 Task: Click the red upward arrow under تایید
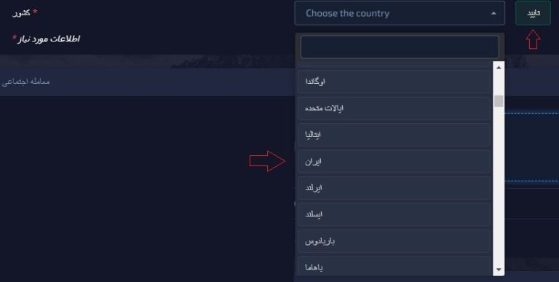[x=533, y=39]
